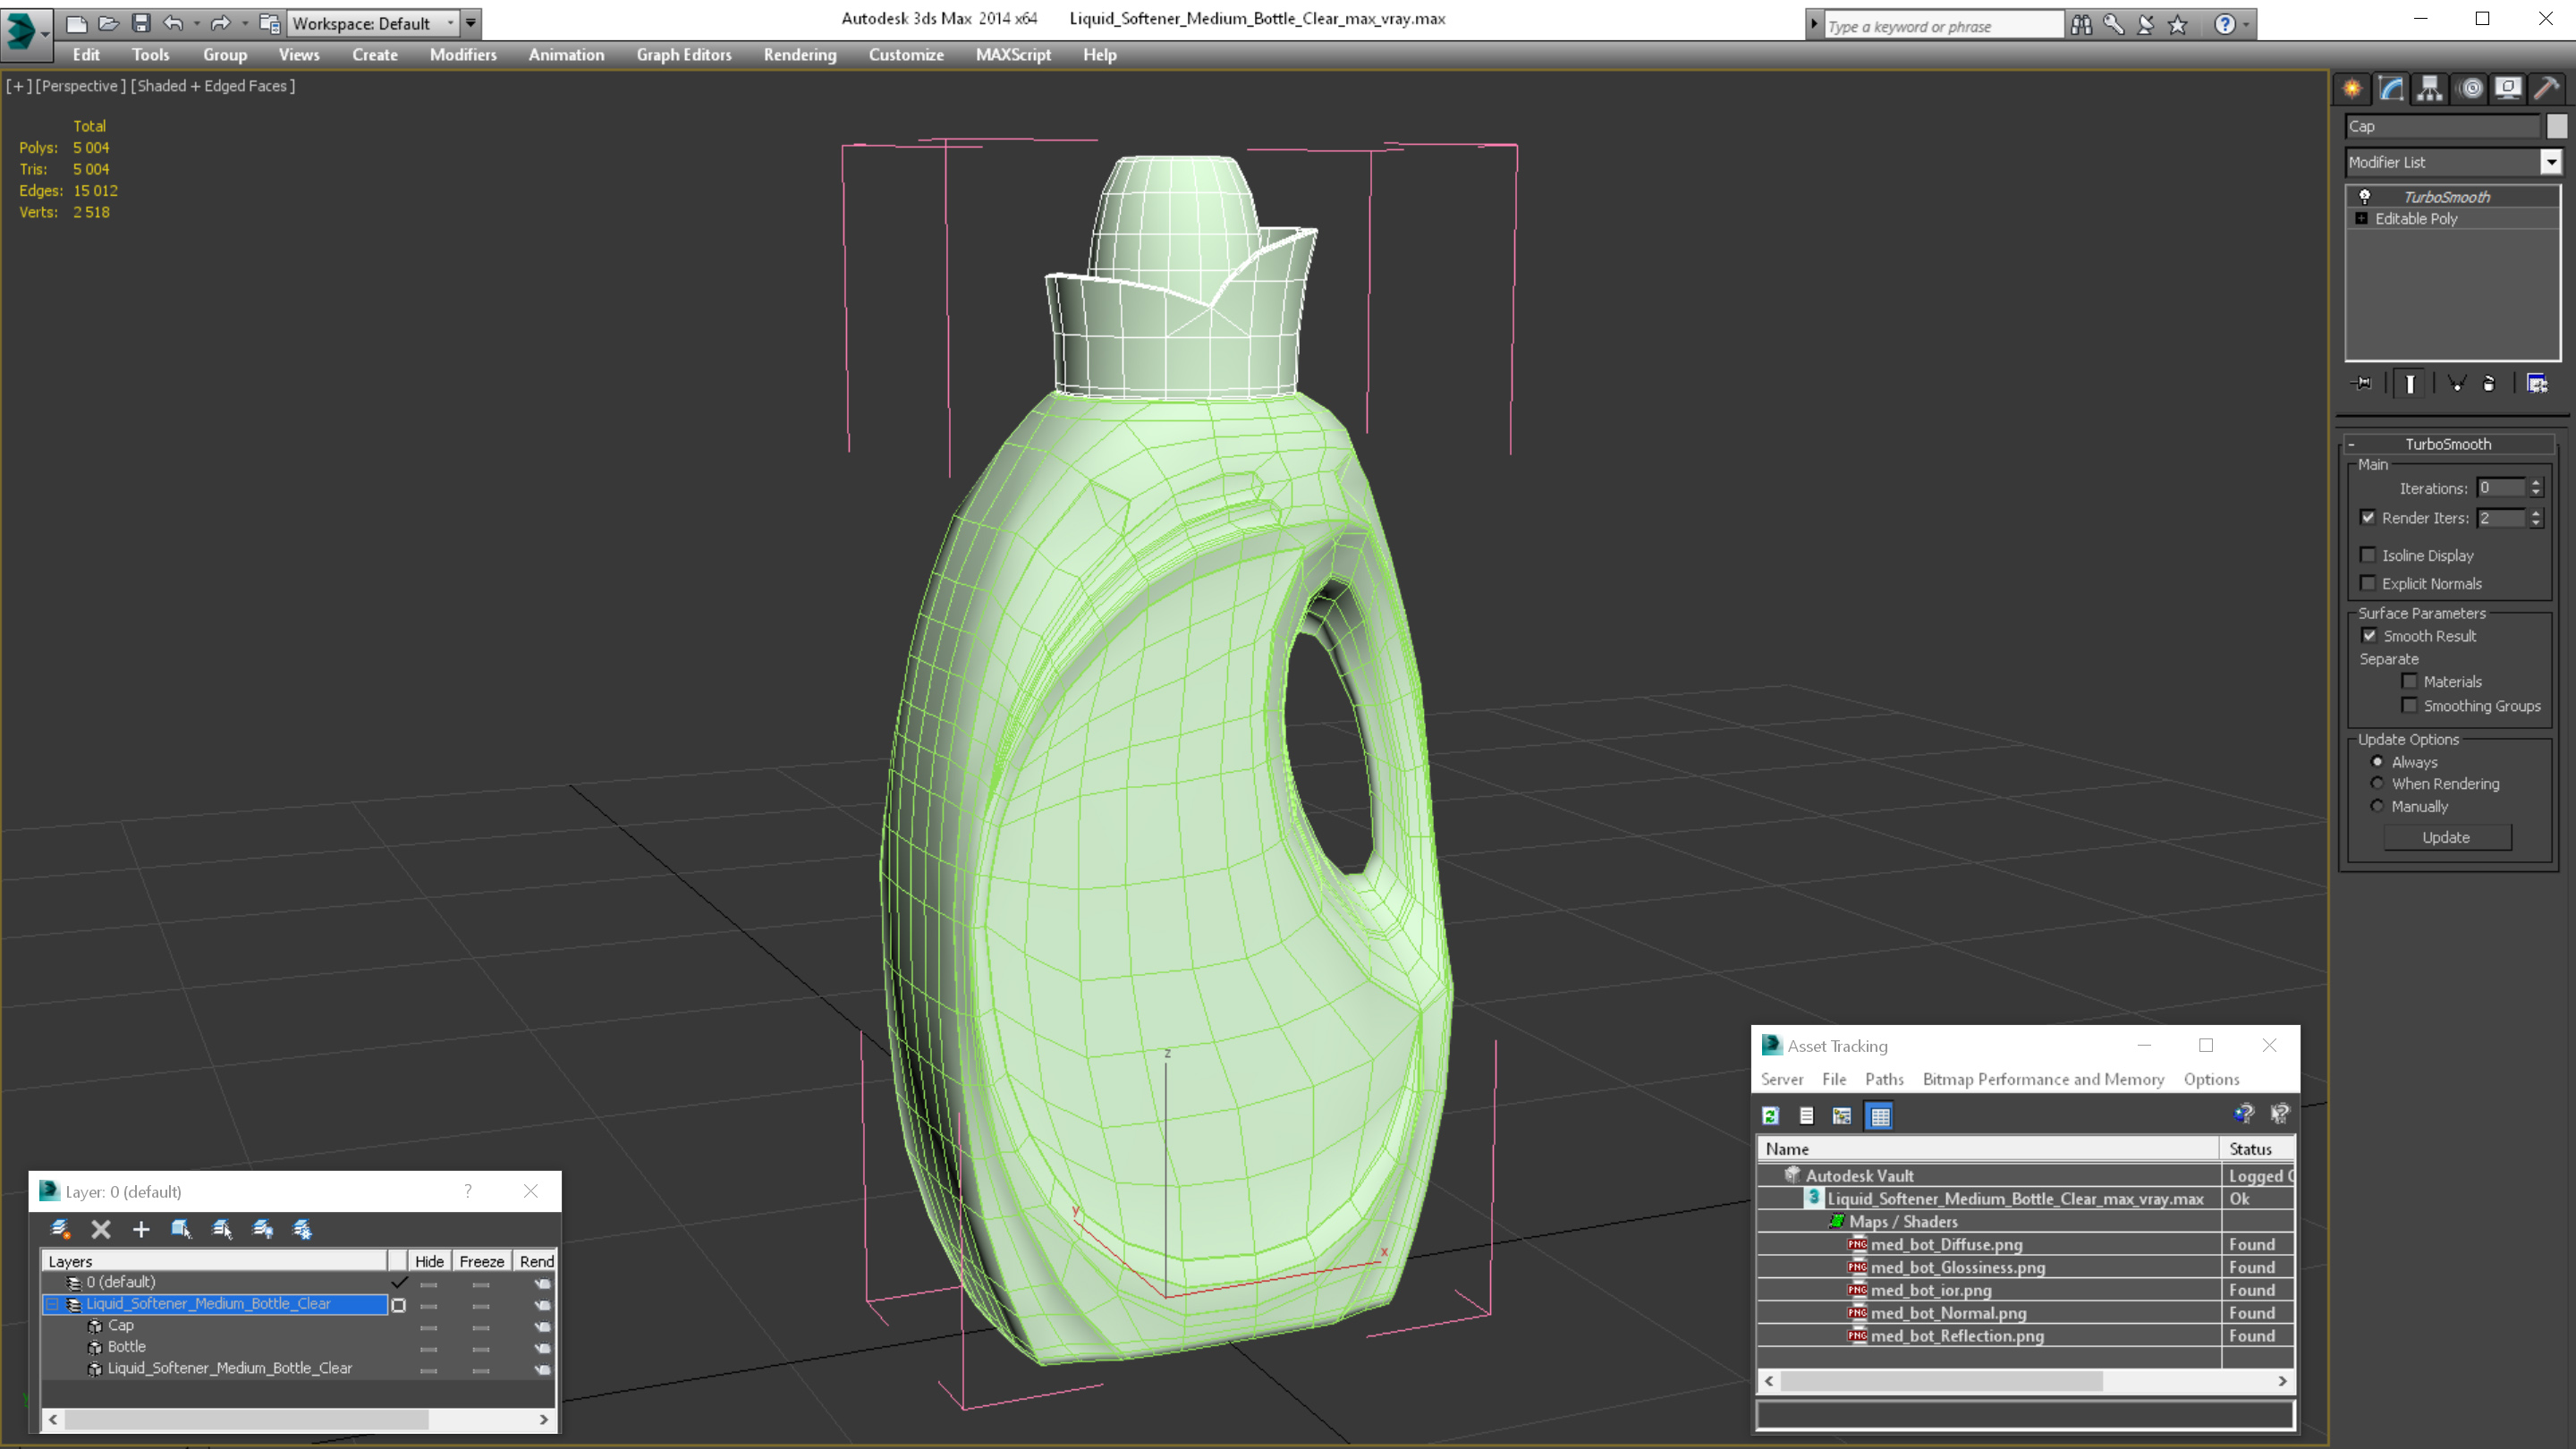
Task: Expand the Editable Poly stack entry
Action: [2362, 219]
